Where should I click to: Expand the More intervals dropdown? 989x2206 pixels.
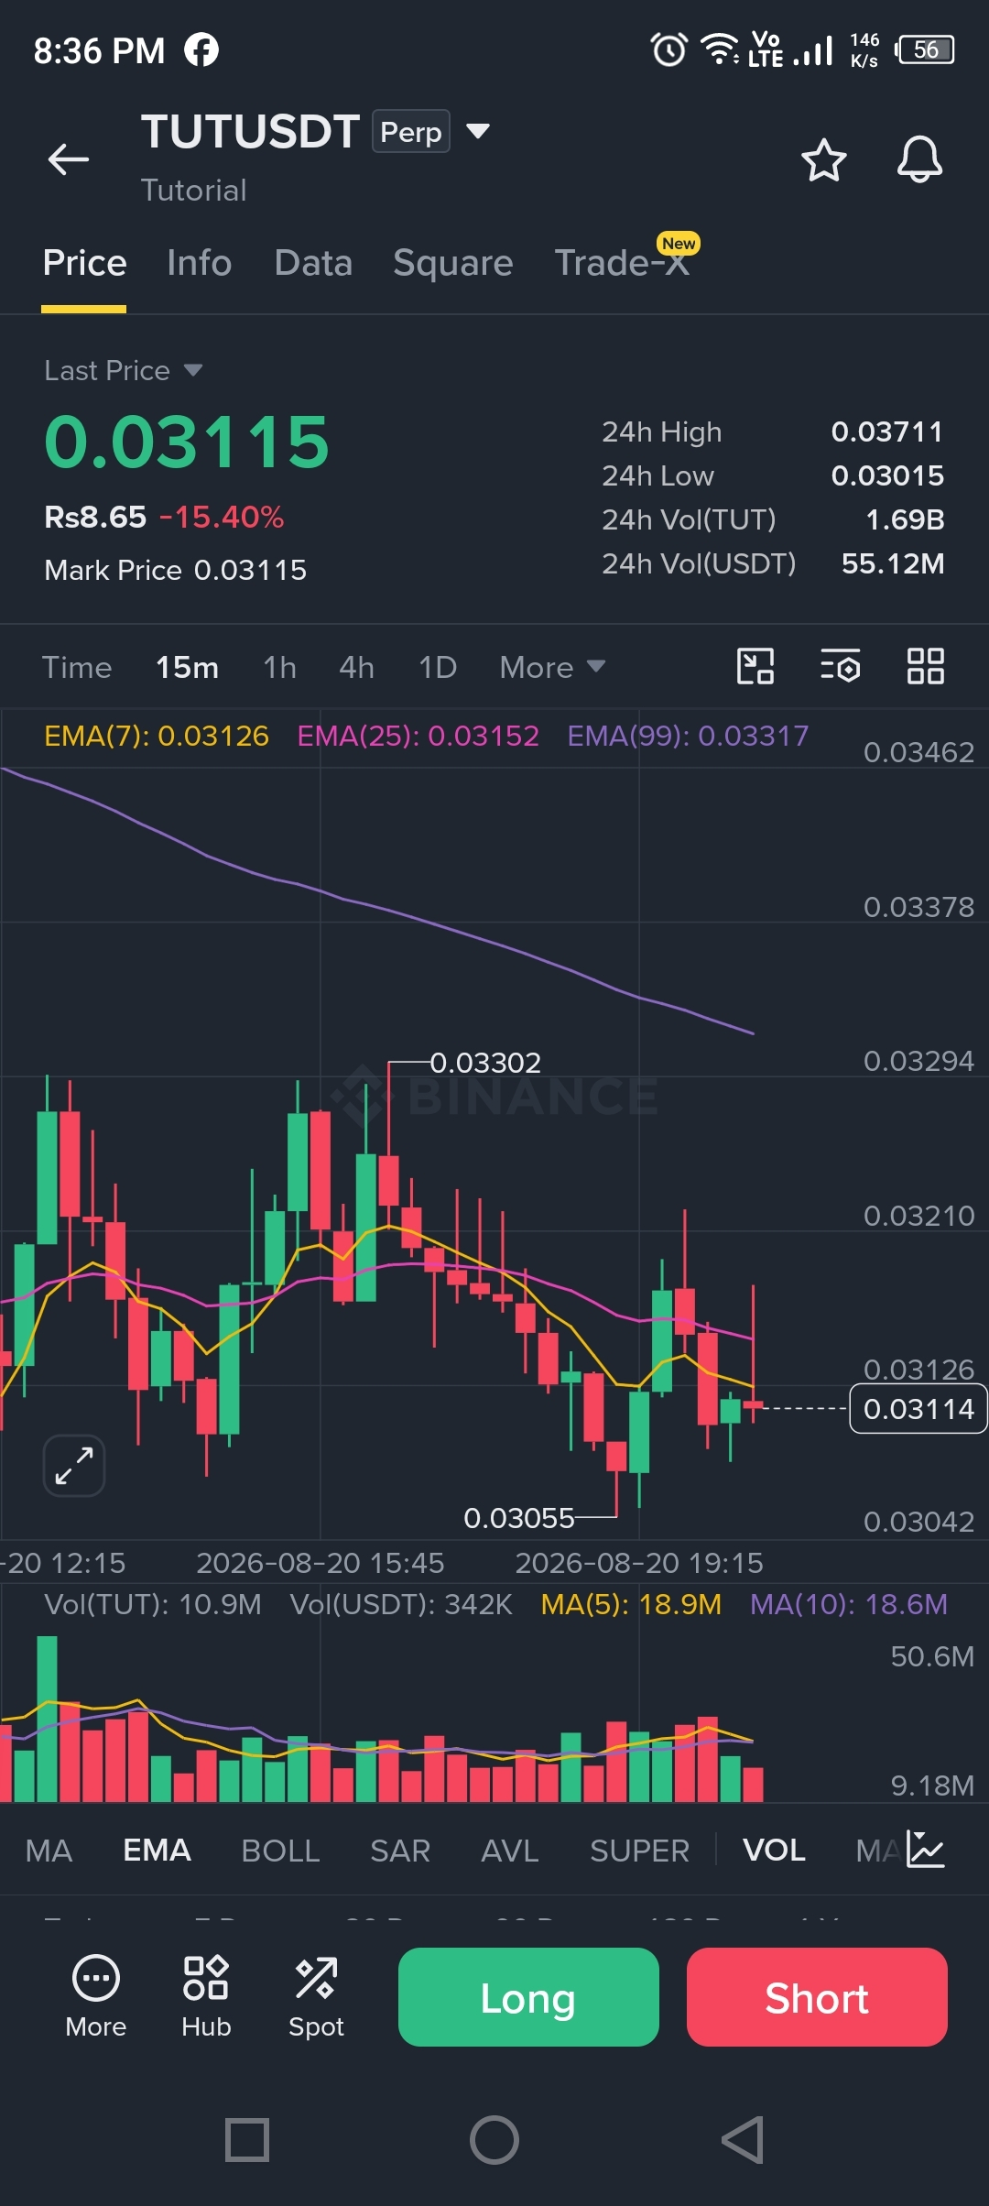(552, 667)
